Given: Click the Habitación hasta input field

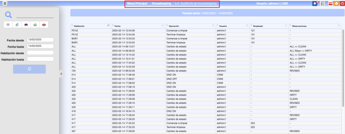Looking at the screenshot, I should [40, 59].
